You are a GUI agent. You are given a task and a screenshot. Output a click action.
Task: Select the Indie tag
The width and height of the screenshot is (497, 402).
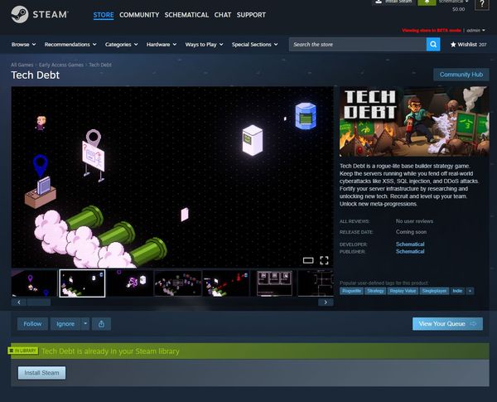point(457,291)
